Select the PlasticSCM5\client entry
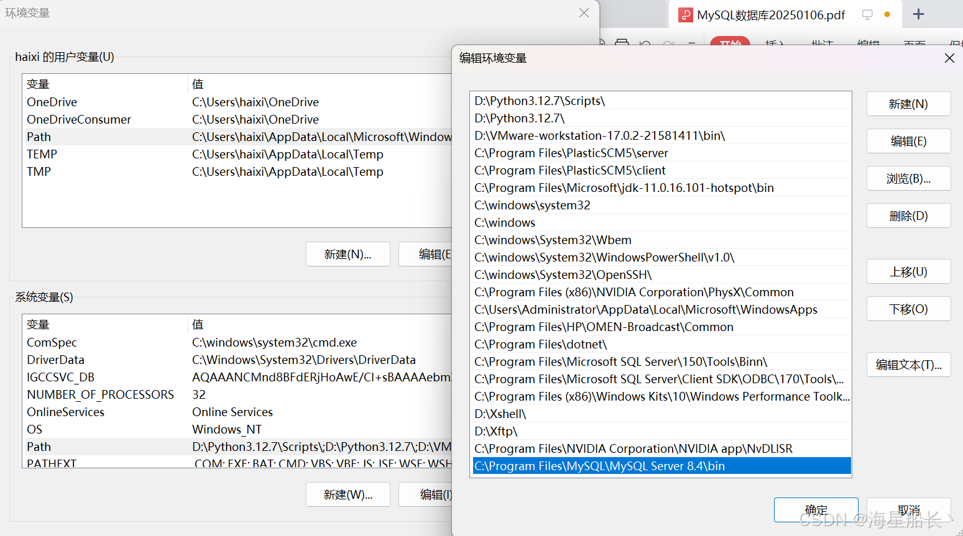Viewport: 963px width, 536px height. coord(661,170)
